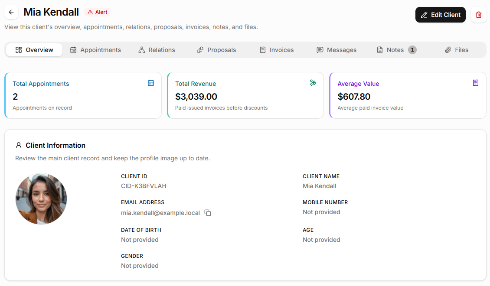Open the Edit Client button
The height and width of the screenshot is (286, 490).
pos(440,15)
